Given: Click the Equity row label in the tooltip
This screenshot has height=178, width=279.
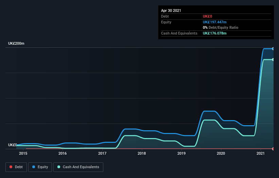Looking at the screenshot, I should point(166,22).
